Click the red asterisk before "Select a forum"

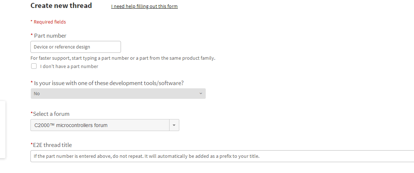32,113
